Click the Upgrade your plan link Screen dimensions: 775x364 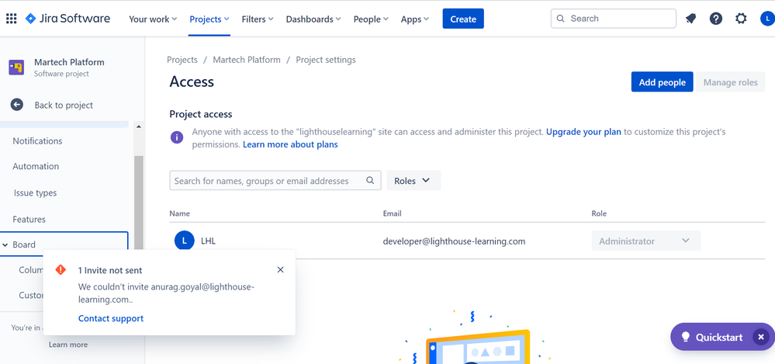(x=583, y=132)
